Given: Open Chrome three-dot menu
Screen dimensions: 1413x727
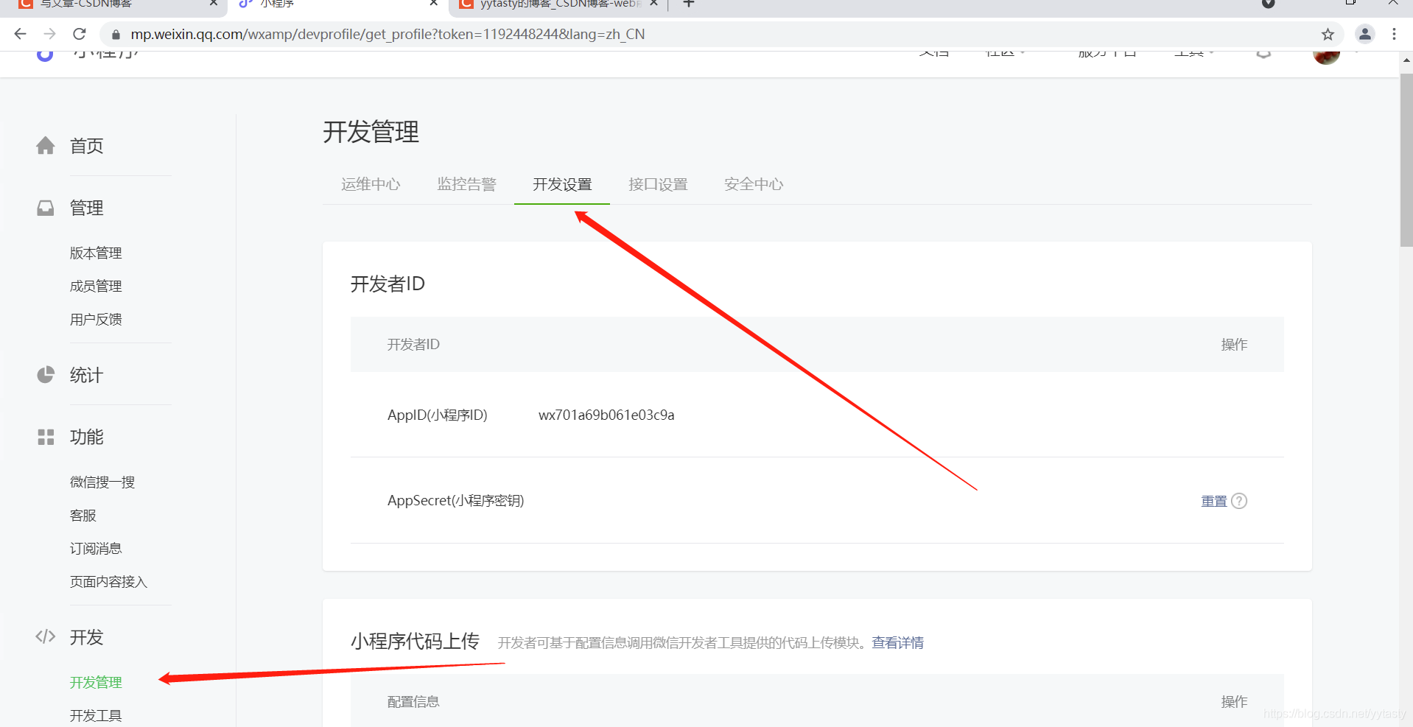Looking at the screenshot, I should point(1394,34).
